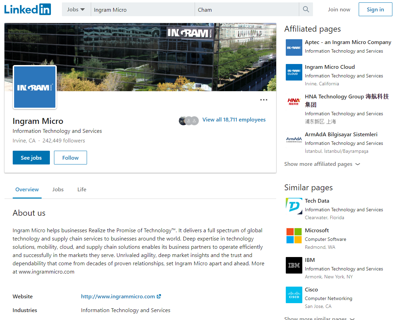This screenshot has height=320, width=401.
Task: Click Computer Software under Microsoft
Action: click(325, 239)
